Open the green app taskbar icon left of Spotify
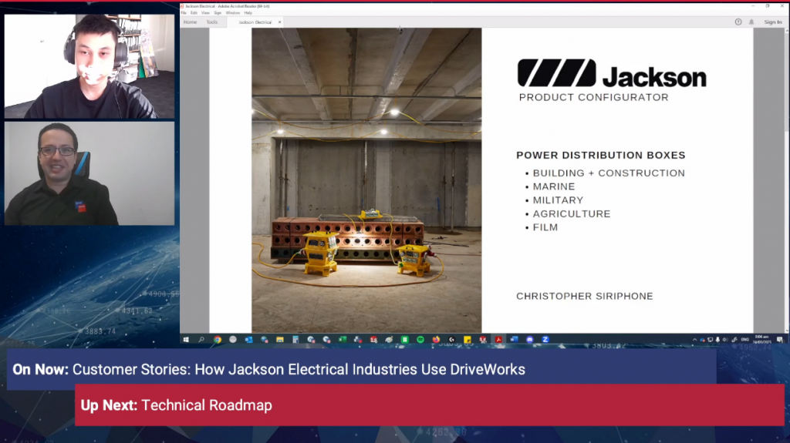 (x=405, y=340)
